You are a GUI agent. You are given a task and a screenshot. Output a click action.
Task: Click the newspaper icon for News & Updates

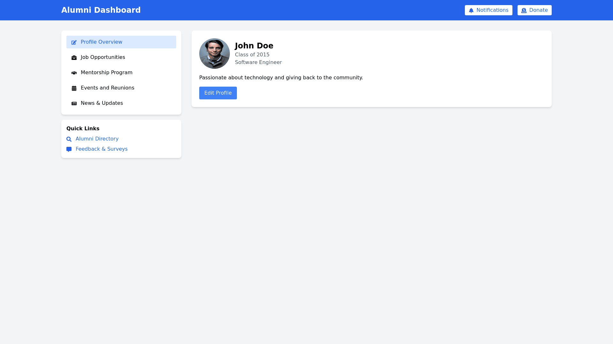tap(74, 104)
